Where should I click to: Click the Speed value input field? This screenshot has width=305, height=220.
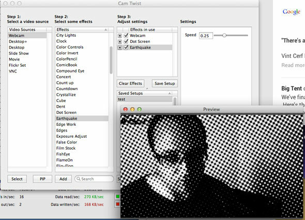pyautogui.click(x=206, y=36)
